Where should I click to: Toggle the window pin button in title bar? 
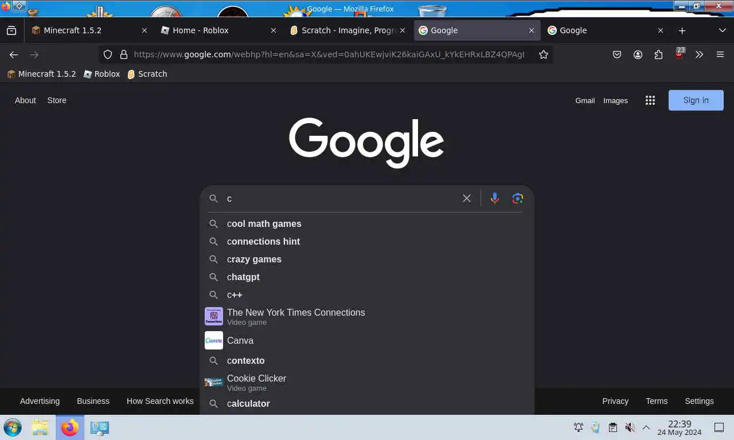pos(19,6)
